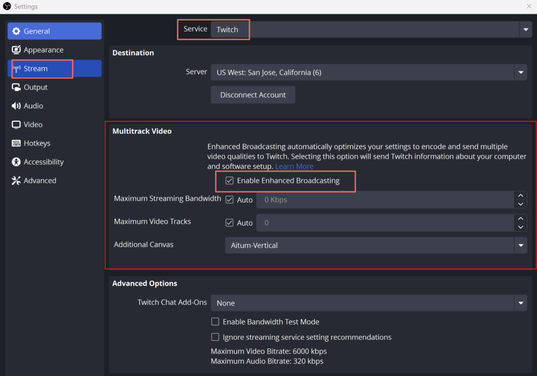Enable Bandwidth Test Mode checkbox
Viewport: 537px width, 376px height.
point(215,322)
